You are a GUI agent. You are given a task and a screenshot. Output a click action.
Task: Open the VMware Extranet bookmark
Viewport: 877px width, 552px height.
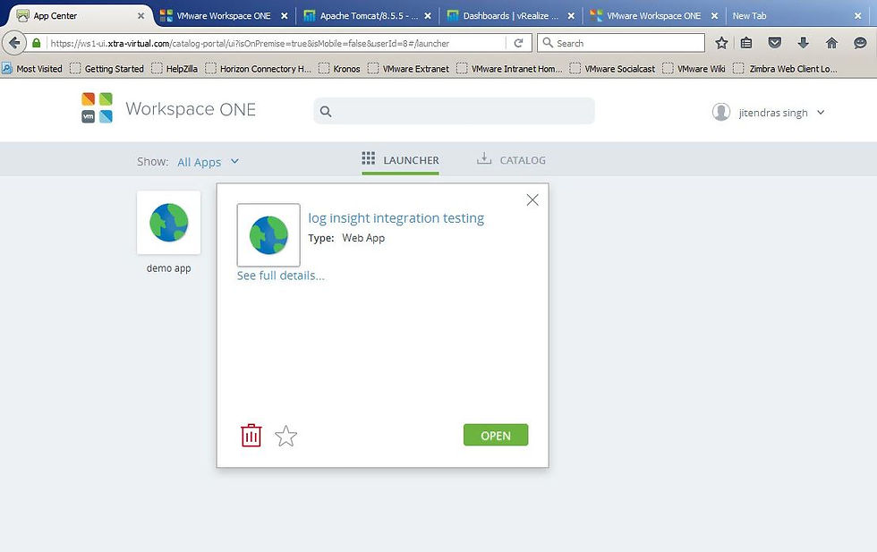coord(408,69)
